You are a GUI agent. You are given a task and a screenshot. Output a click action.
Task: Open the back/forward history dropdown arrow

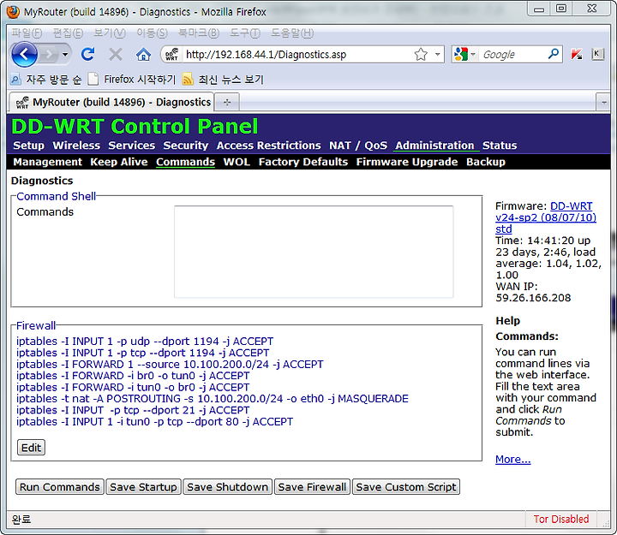[x=65, y=54]
